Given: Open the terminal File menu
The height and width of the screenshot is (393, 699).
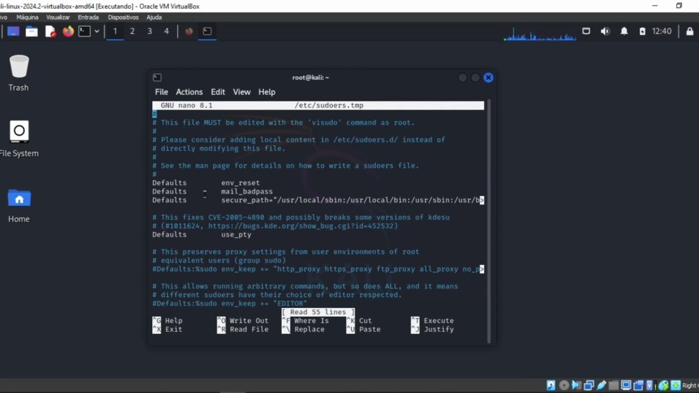Looking at the screenshot, I should coord(161,92).
